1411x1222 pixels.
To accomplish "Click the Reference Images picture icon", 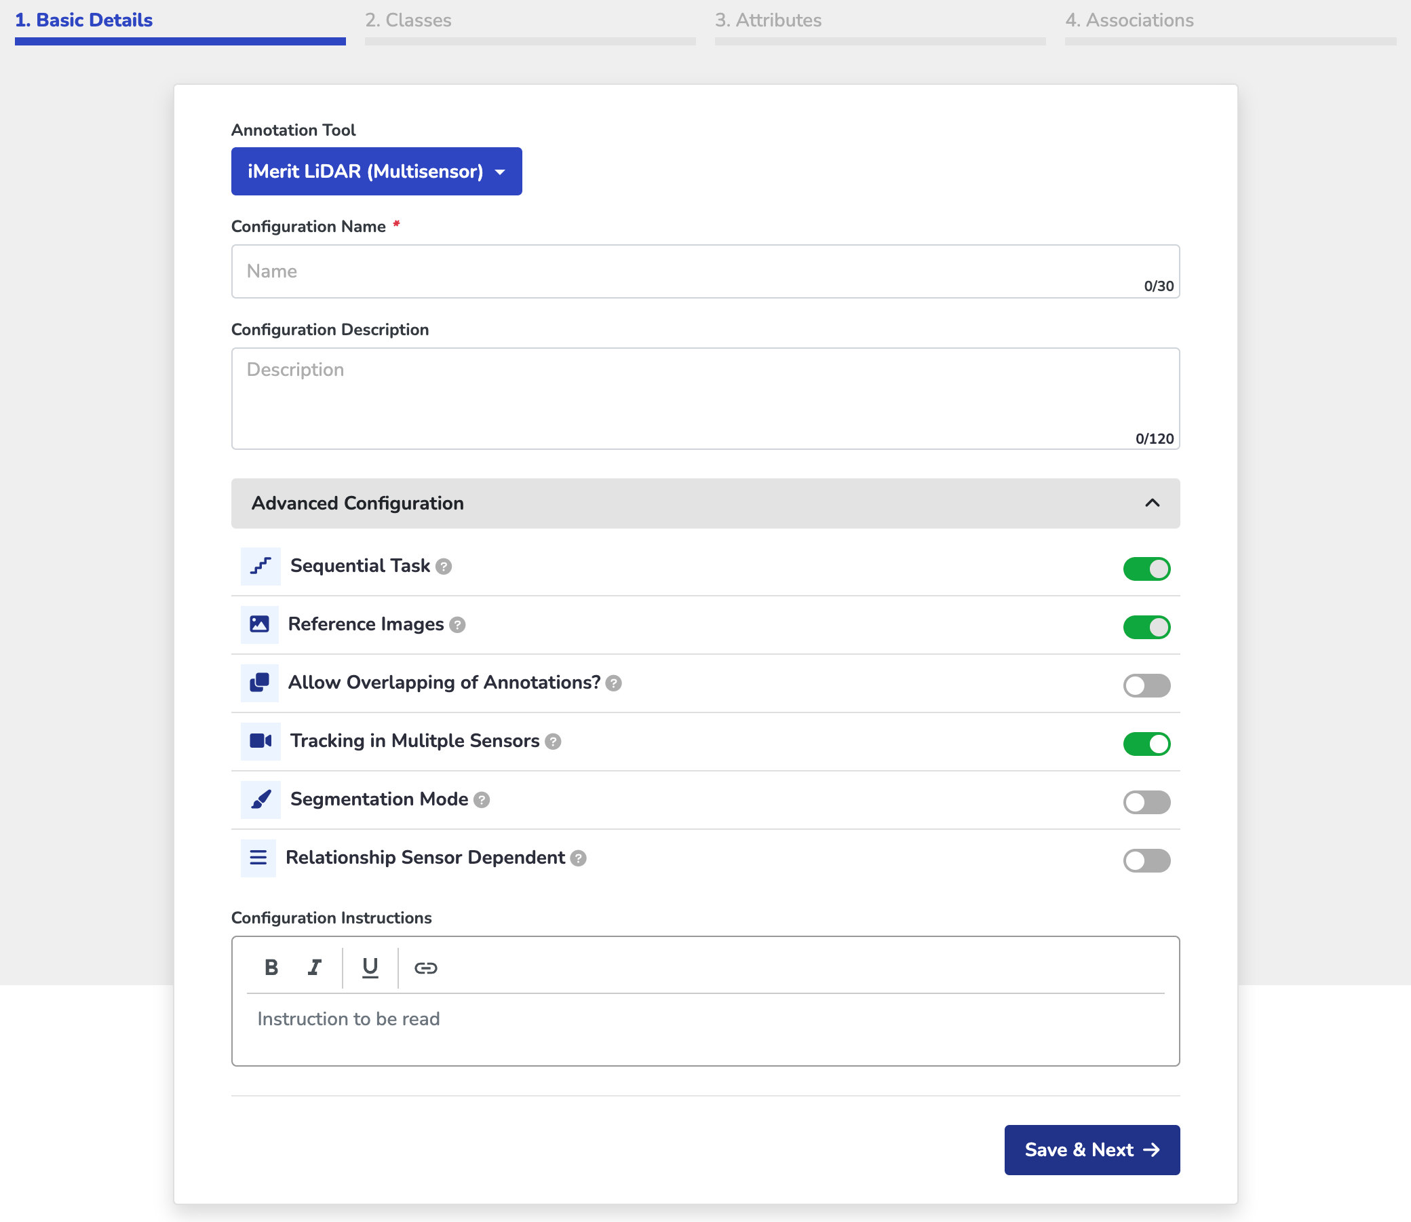I will point(260,624).
